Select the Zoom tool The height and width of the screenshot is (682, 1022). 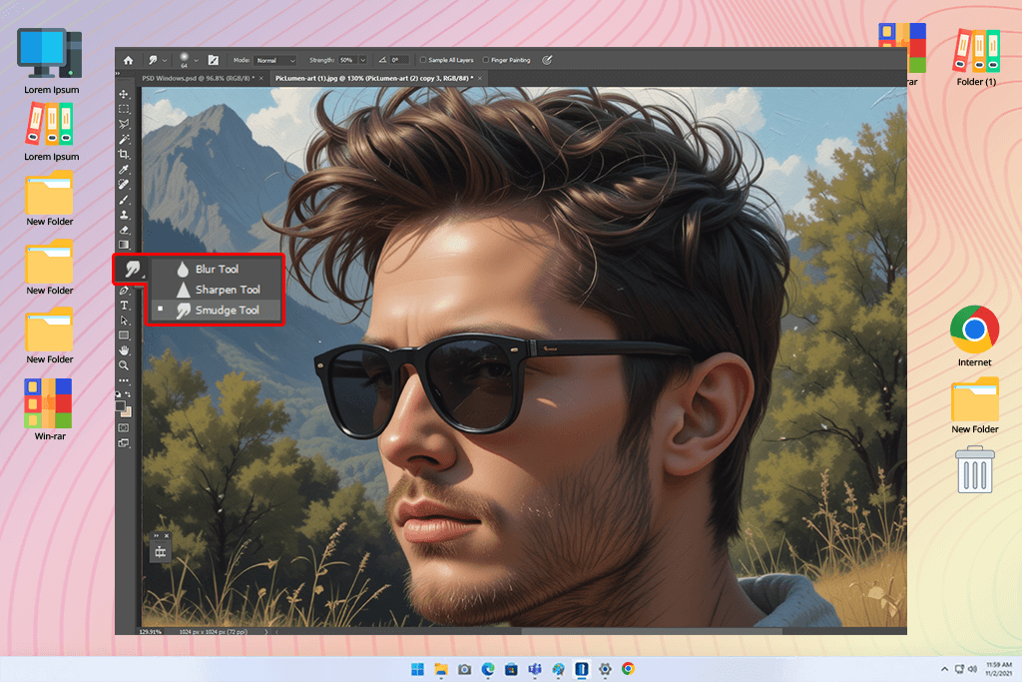[x=124, y=365]
